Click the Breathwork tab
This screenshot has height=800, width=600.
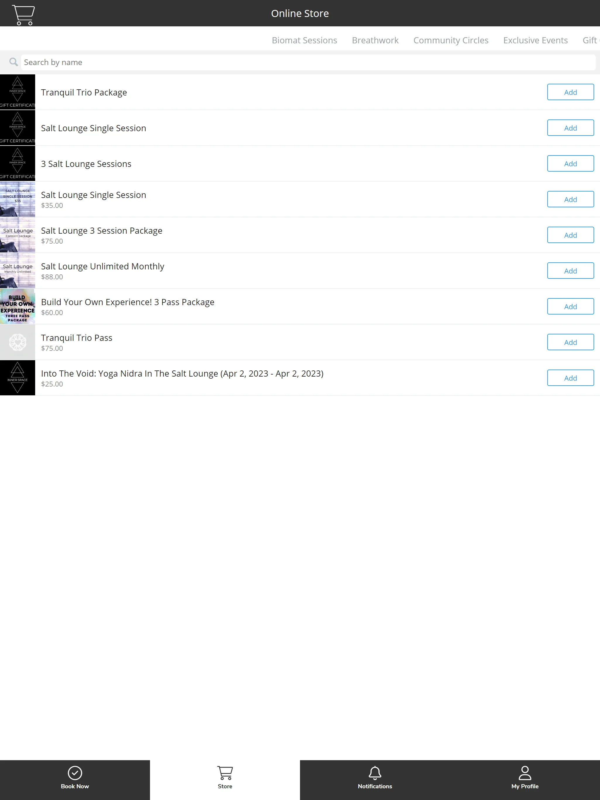click(x=375, y=40)
